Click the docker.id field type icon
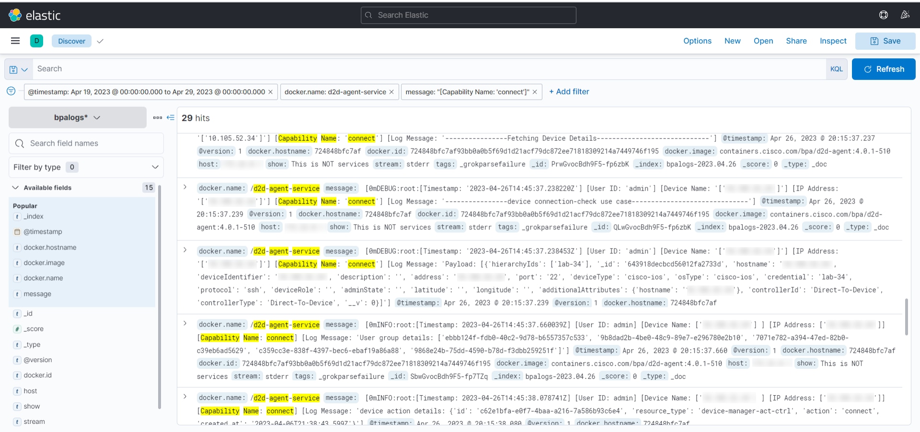This screenshot has height=432, width=920. (17, 375)
